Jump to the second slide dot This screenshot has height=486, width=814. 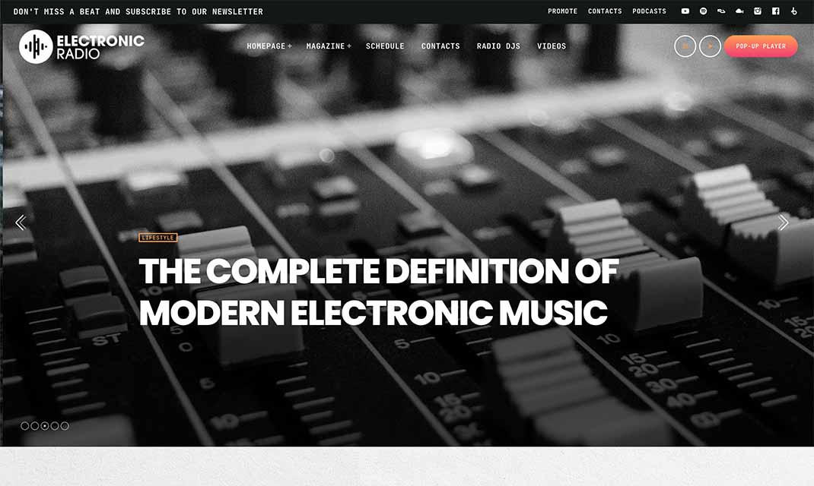pyautogui.click(x=35, y=426)
